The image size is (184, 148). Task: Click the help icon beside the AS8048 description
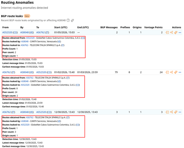coord(68,20)
